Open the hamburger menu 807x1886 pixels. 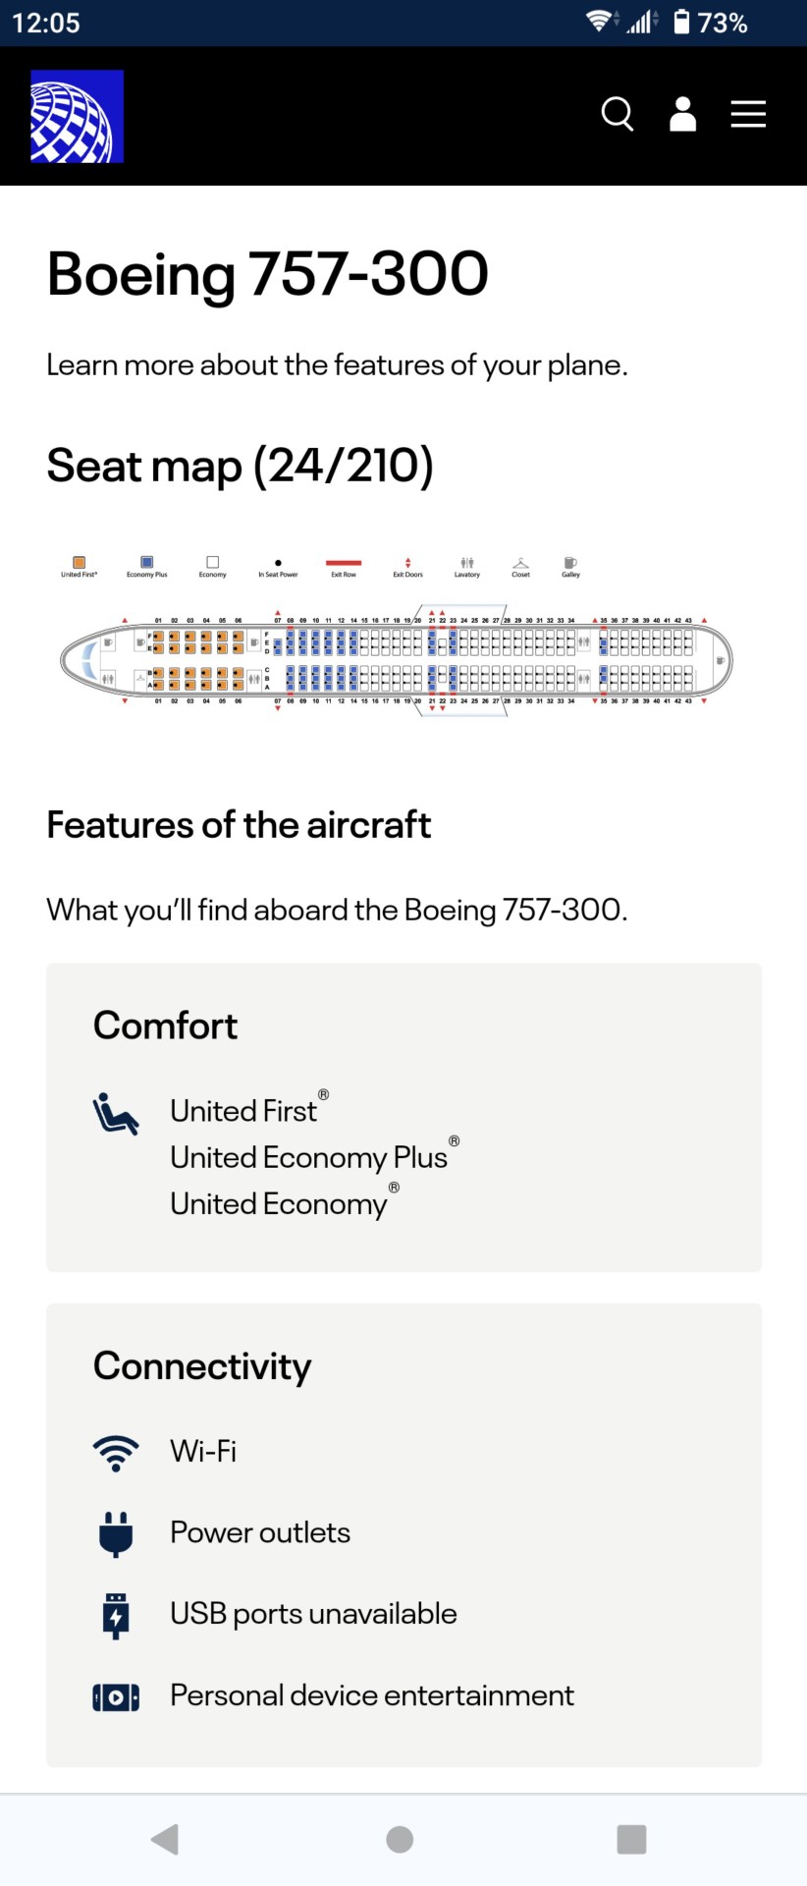click(748, 114)
